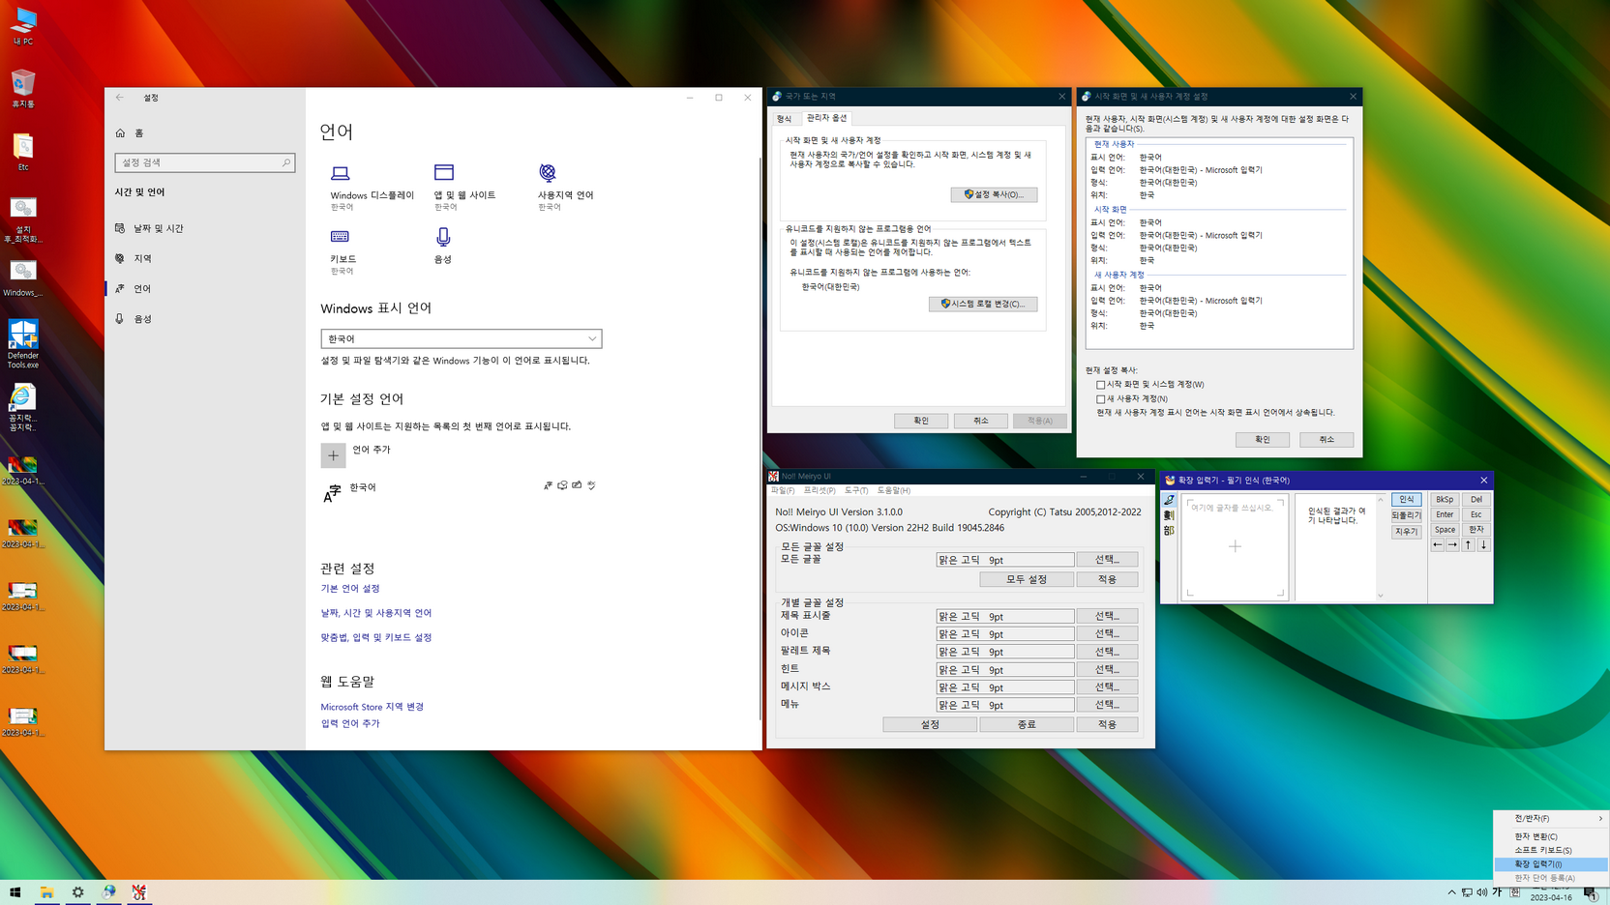Click Cancel in the Welcome screen settings dialog
This screenshot has height=905, width=1610.
1327,440
